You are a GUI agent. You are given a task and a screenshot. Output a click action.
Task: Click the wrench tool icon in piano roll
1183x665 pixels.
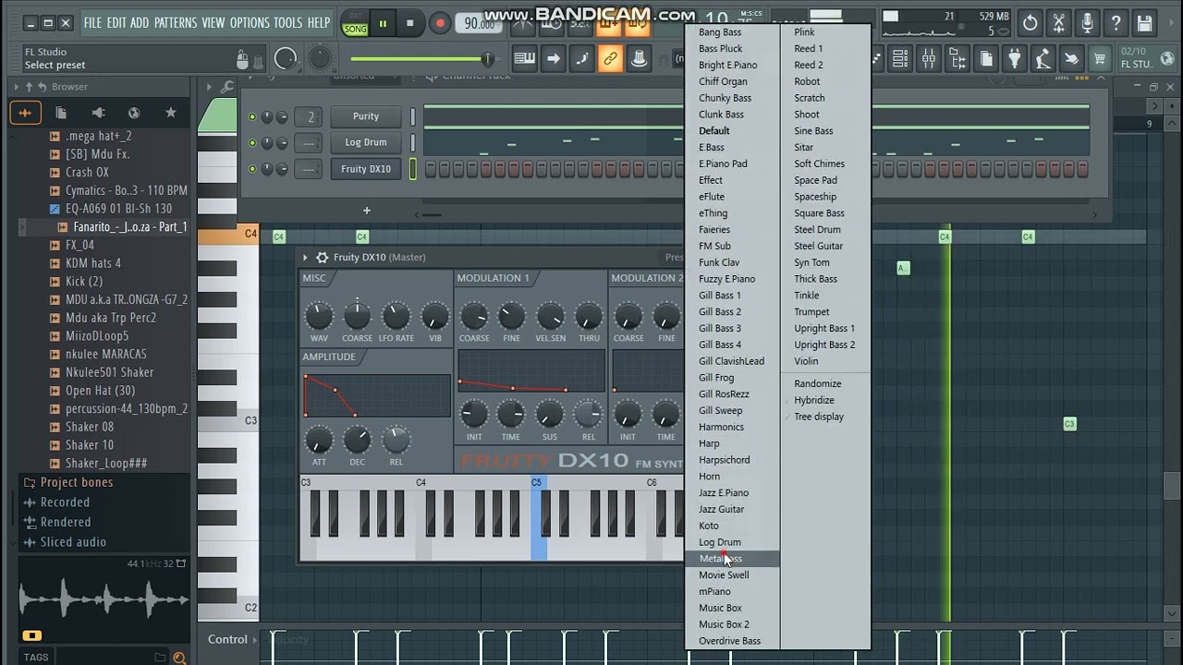228,87
